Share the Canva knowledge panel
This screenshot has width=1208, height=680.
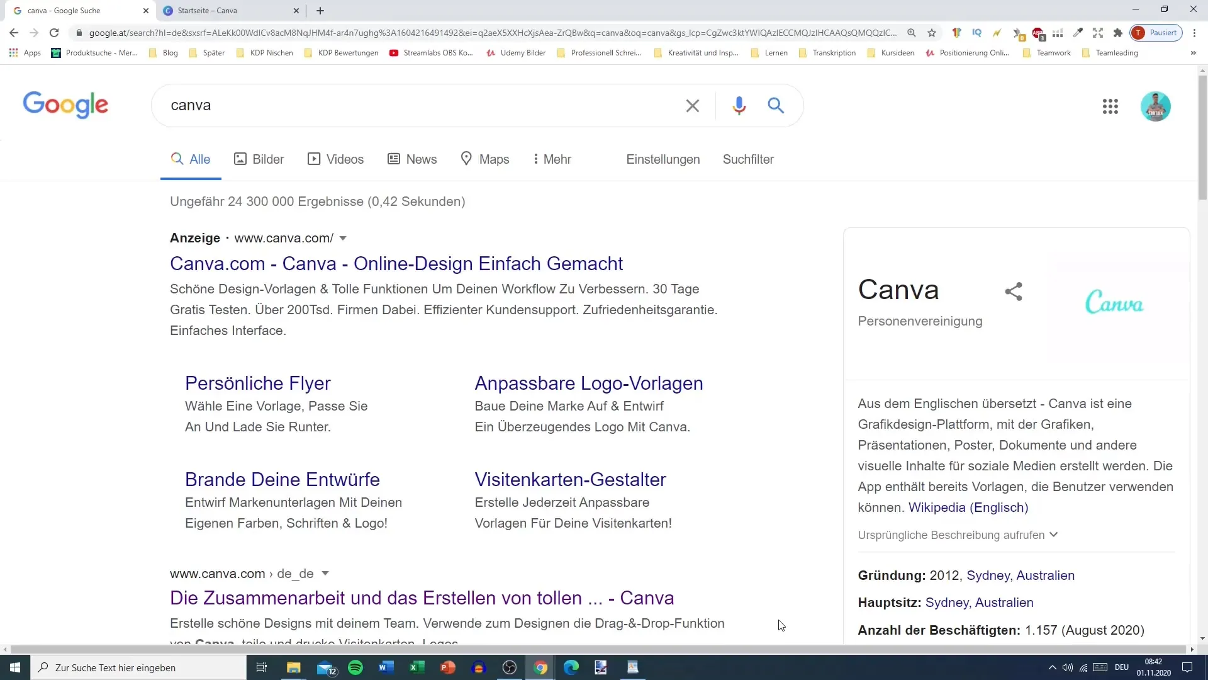click(x=1013, y=291)
